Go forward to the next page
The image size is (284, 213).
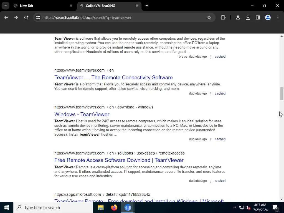(16, 17)
